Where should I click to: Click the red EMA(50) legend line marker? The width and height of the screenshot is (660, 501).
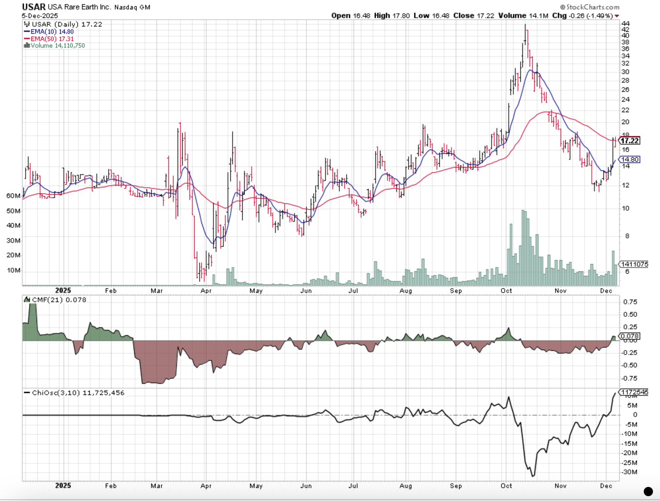(x=27, y=39)
